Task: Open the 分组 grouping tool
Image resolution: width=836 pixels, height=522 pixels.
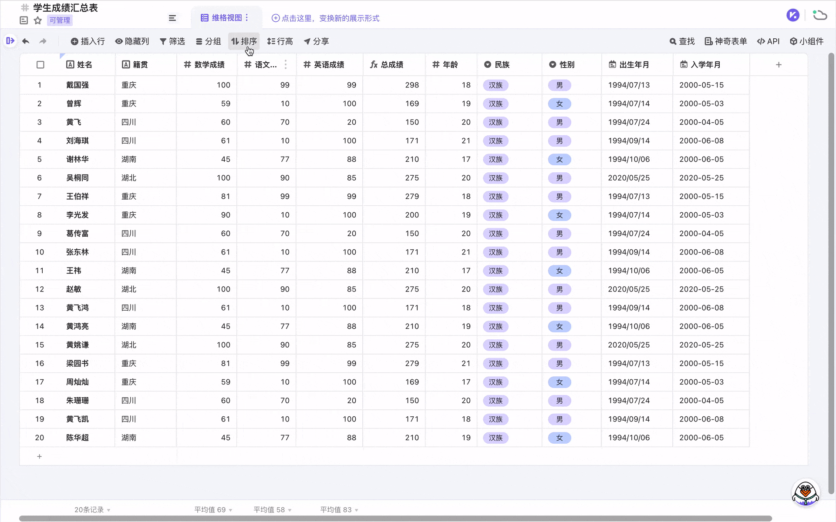Action: (x=209, y=41)
